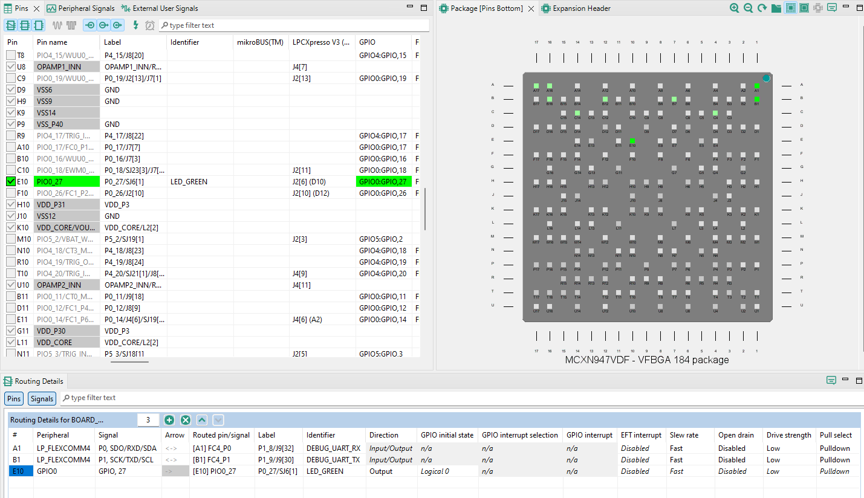Select the green highlighted E10 ball on the package
This screenshot has height=498, width=864.
tap(632, 141)
